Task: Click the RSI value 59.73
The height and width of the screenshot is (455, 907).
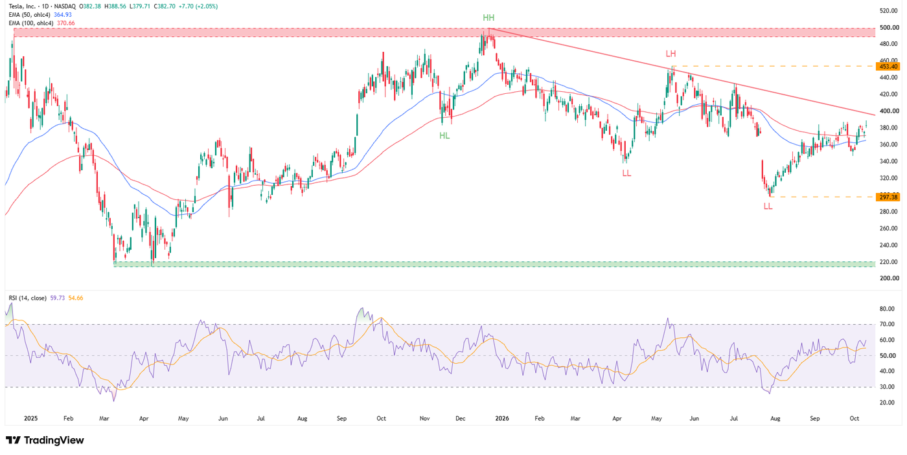Action: [56, 298]
